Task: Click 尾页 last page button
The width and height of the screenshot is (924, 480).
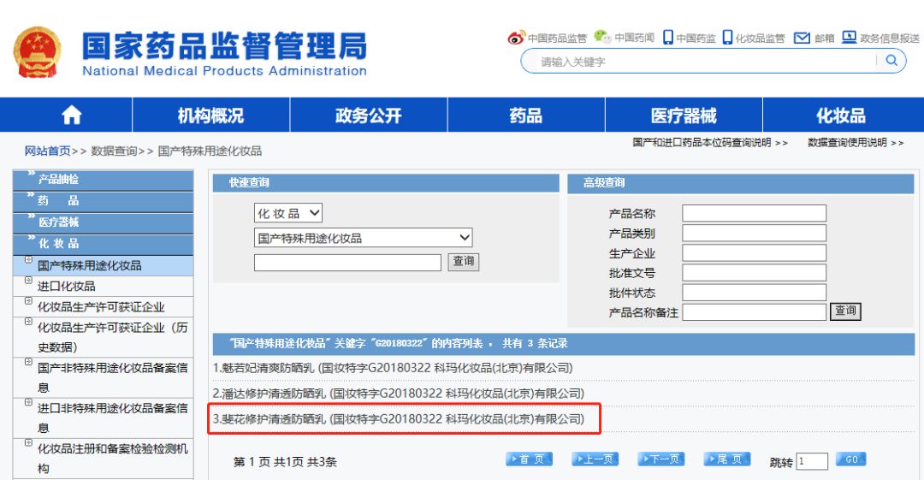Action: coord(727,459)
